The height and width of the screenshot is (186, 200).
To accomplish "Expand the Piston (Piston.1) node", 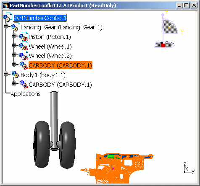I will pyautogui.click(x=14, y=36).
